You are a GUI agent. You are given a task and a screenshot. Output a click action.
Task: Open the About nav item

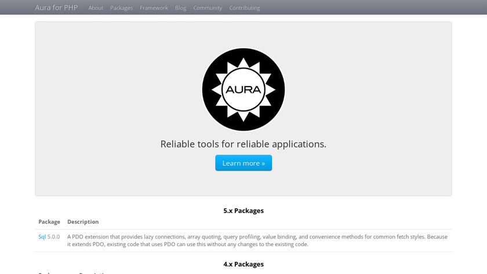(96, 8)
